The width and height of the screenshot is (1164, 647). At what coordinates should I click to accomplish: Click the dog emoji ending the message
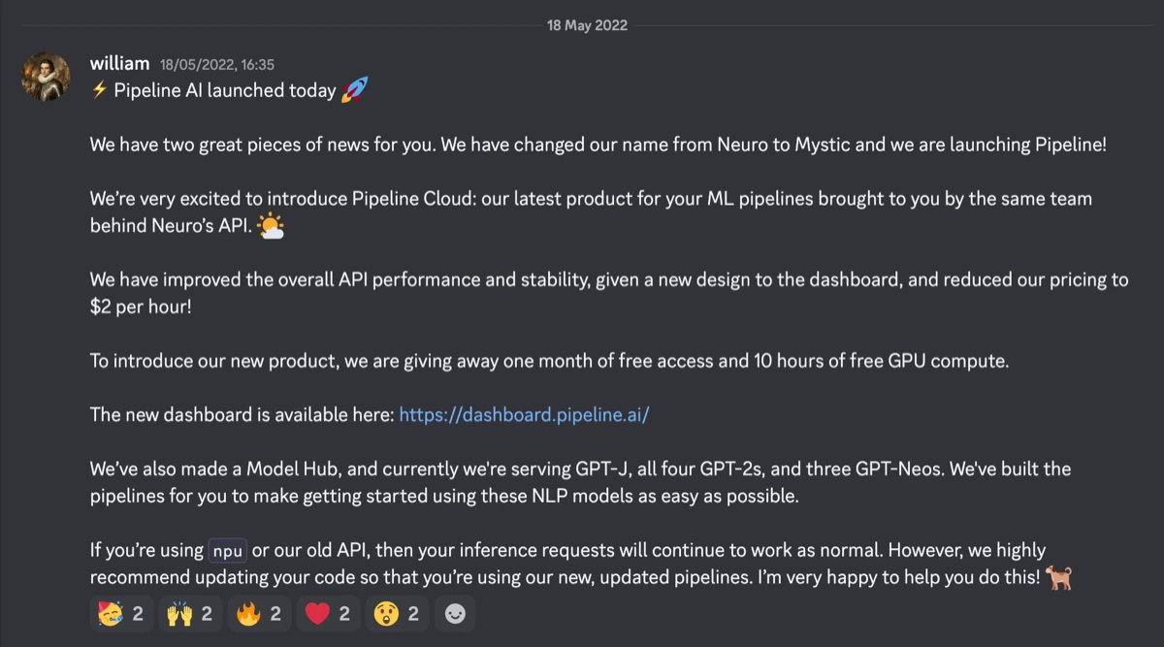coord(1060,577)
